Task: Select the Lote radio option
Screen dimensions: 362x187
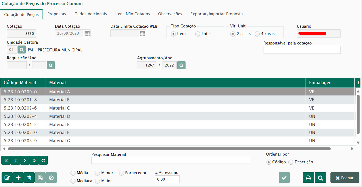Action: pos(198,34)
